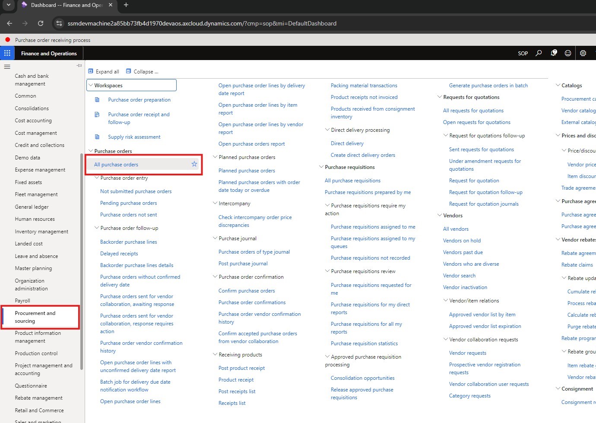Click the Expand all button
The width and height of the screenshot is (596, 423).
pos(104,72)
